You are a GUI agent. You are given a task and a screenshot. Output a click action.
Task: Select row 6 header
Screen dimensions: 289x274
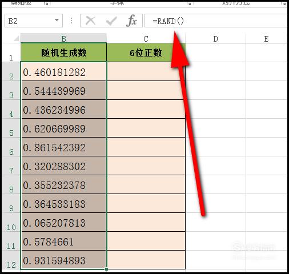click(11, 147)
